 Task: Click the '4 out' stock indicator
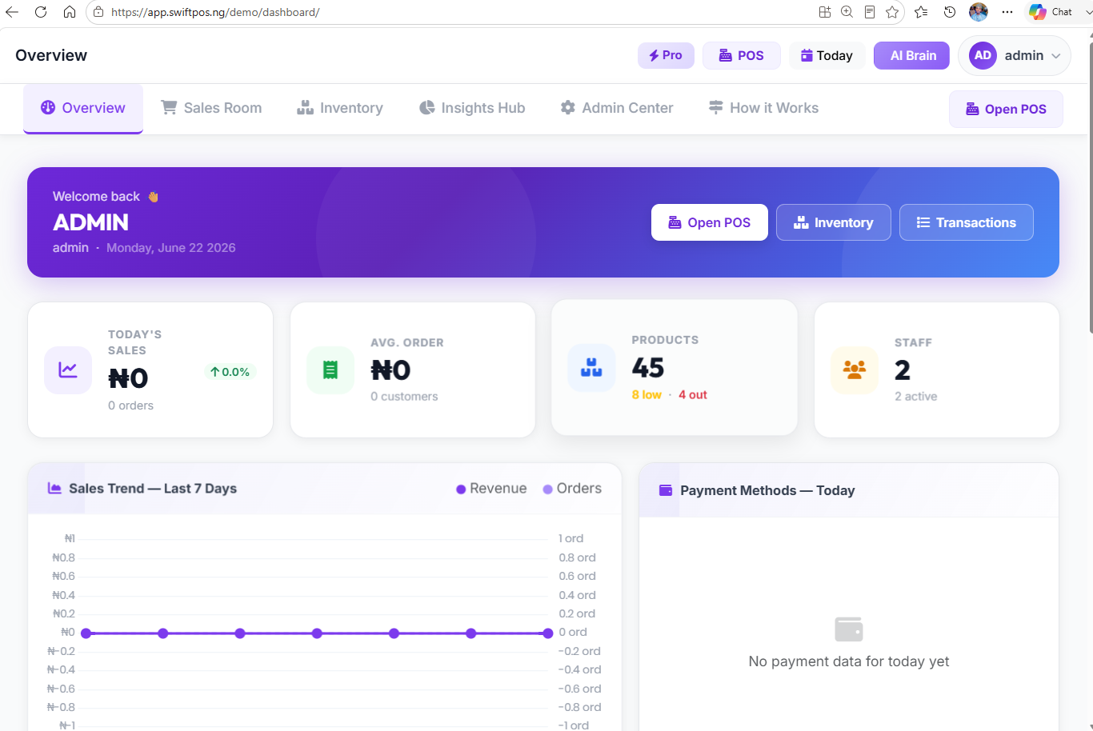[693, 395]
